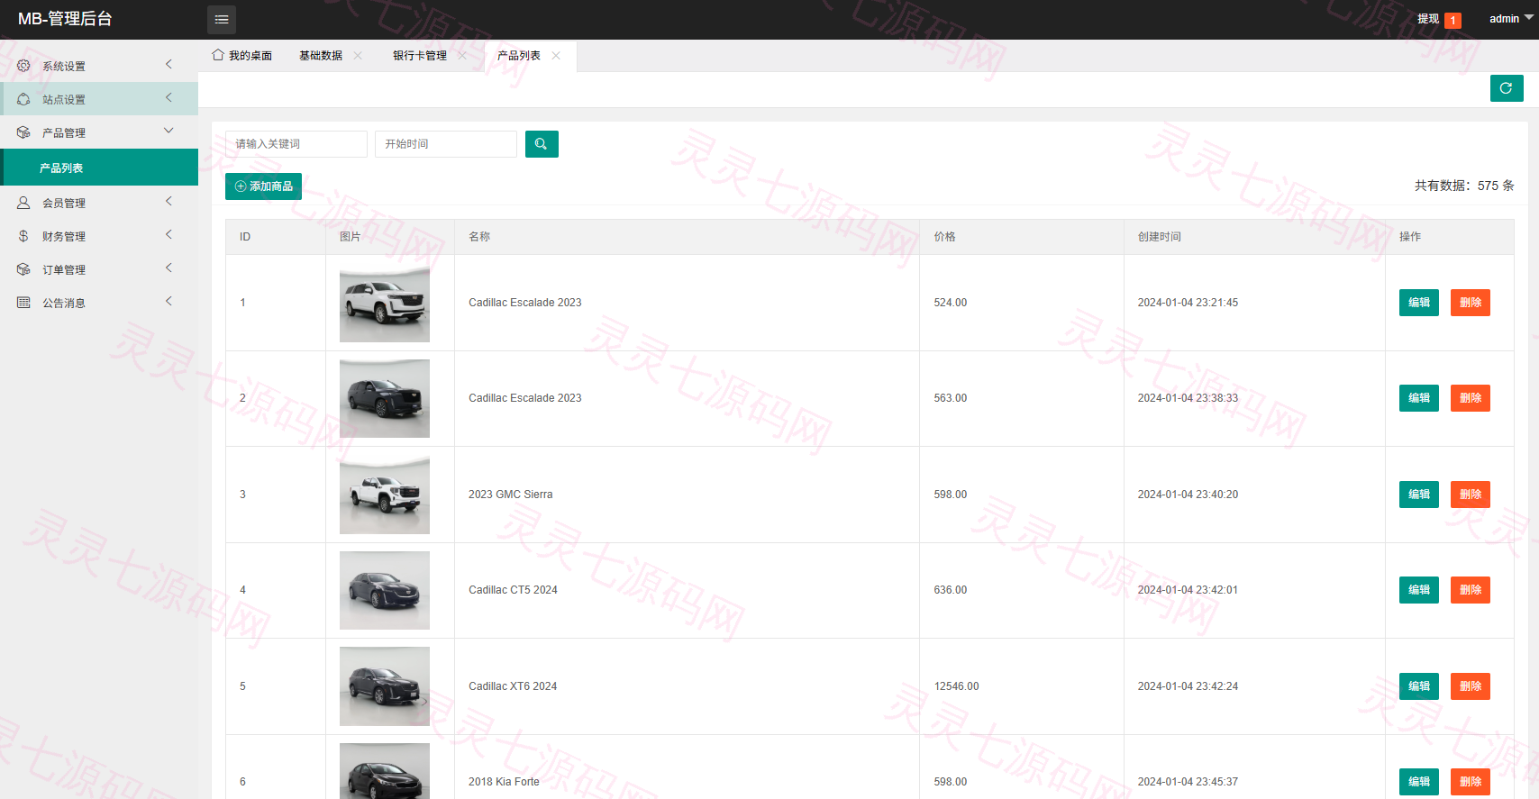The height and width of the screenshot is (799, 1539).
Task: Open the white Cadillac Escalade thumbnail, ID 1
Action: [x=385, y=303]
